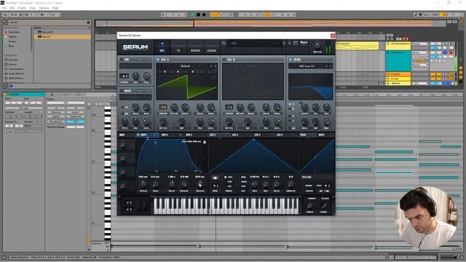Viewport: 466px width, 262px height.
Task: Click the portamento CURVE display
Action: click(323, 205)
